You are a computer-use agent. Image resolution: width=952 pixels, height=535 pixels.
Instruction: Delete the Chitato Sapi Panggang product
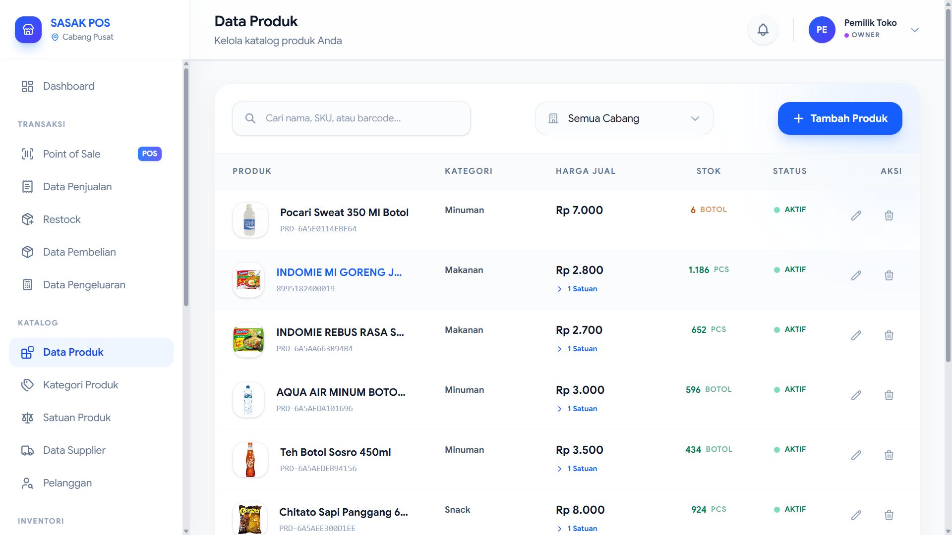pos(889,515)
